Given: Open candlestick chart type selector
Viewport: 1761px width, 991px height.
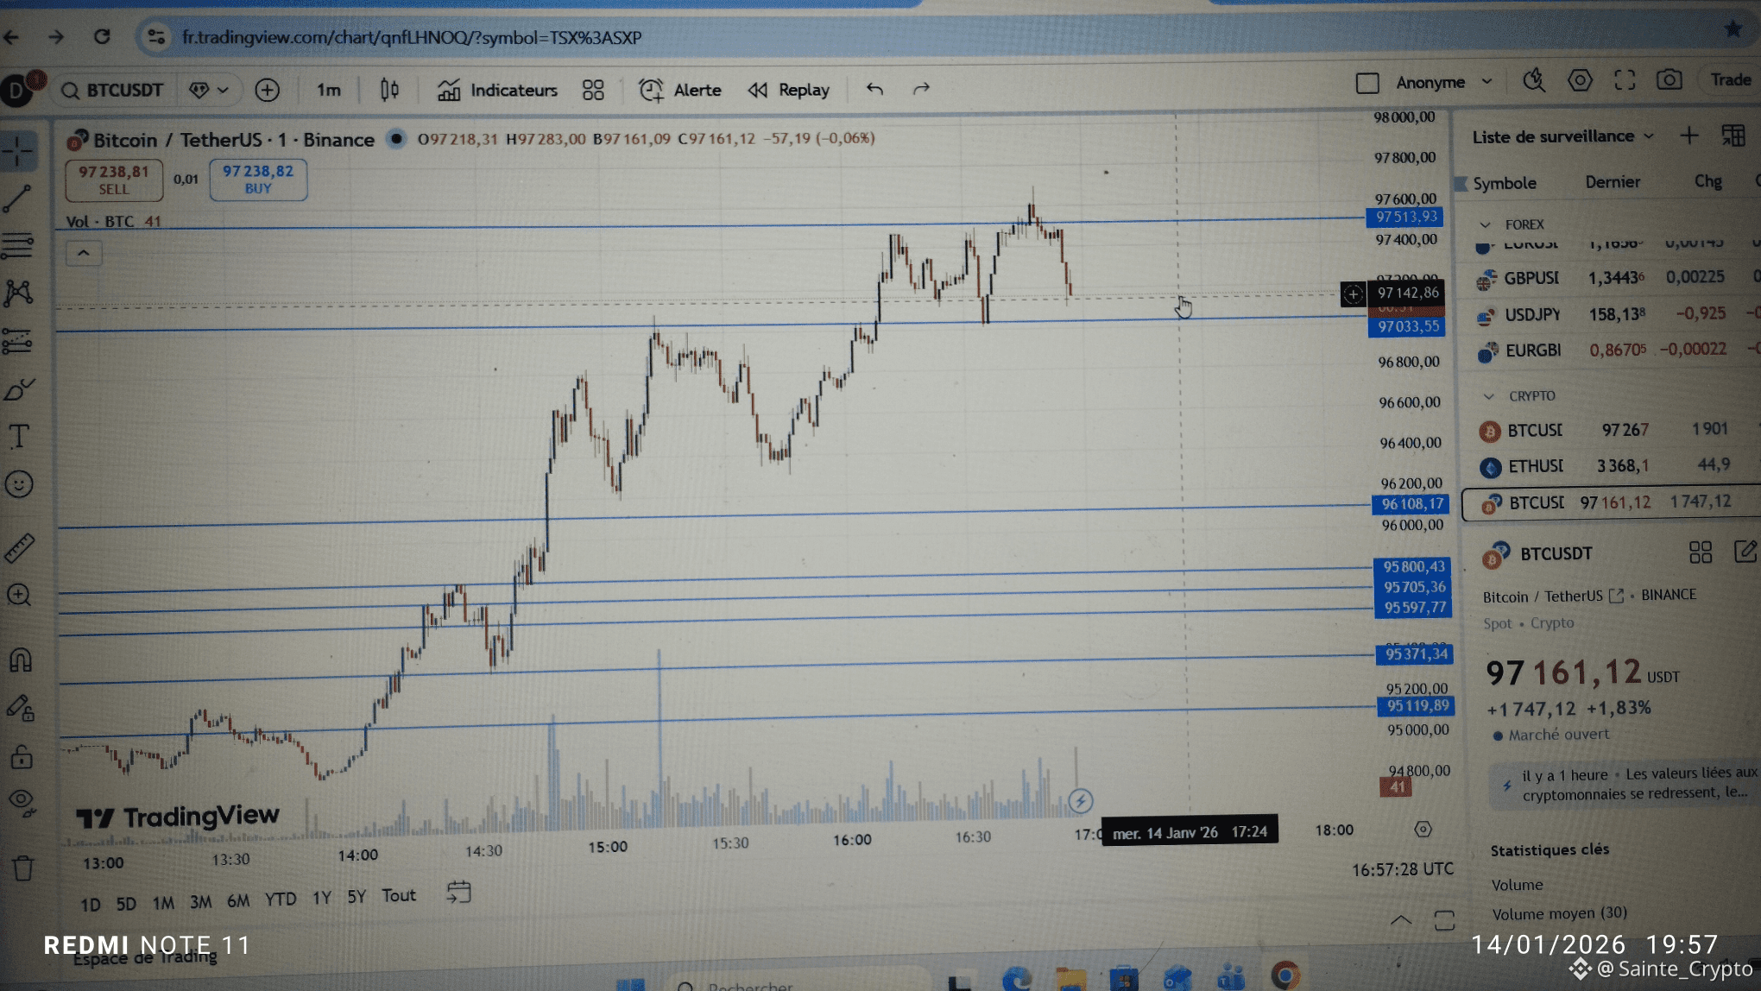Looking at the screenshot, I should pyautogui.click(x=389, y=90).
